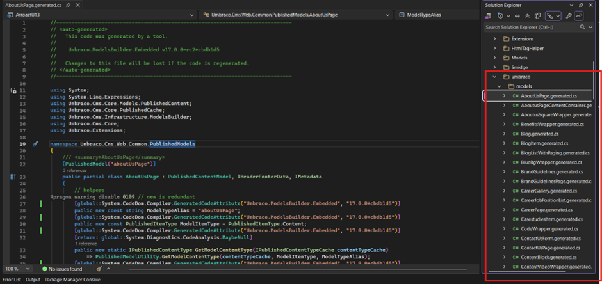
Task: Click the Collapse All icon in Solution Explorer
Action: [528, 16]
